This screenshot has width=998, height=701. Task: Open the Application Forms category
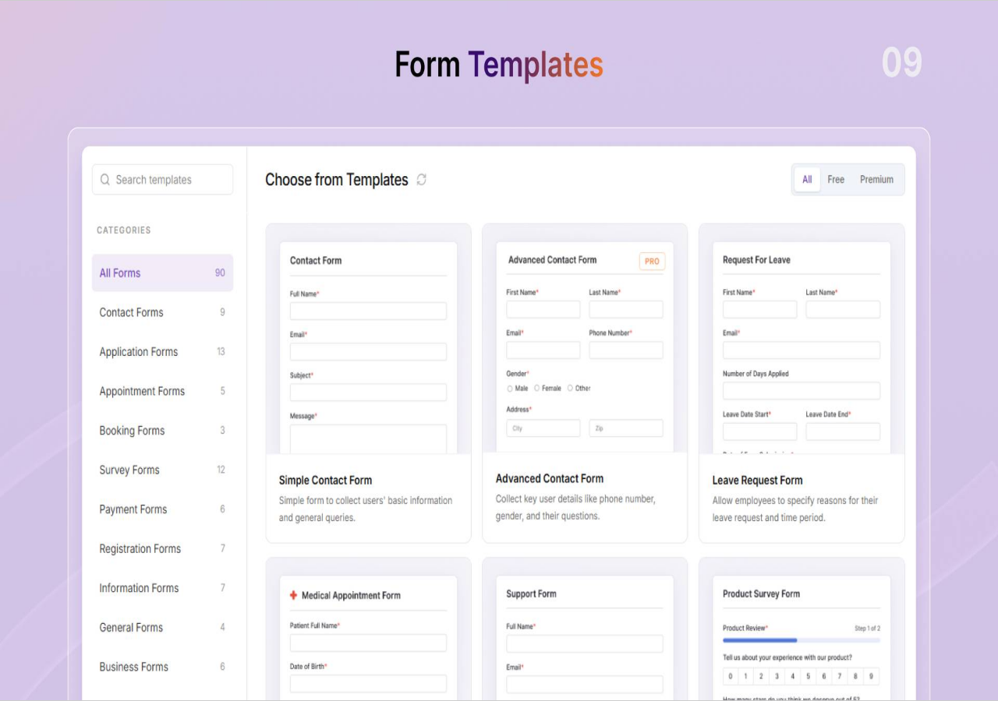tap(162, 351)
